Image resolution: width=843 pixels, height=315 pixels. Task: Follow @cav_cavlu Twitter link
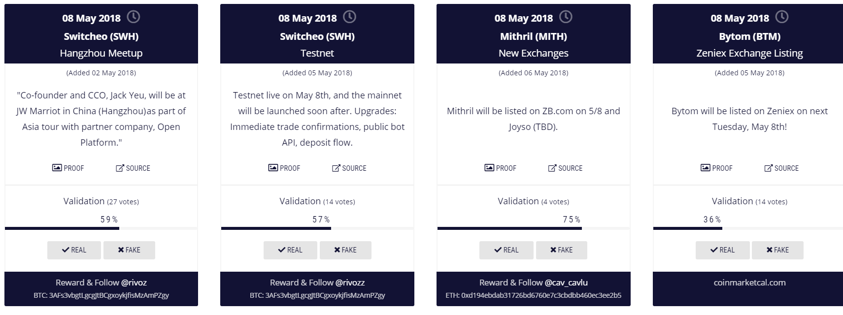click(566, 283)
